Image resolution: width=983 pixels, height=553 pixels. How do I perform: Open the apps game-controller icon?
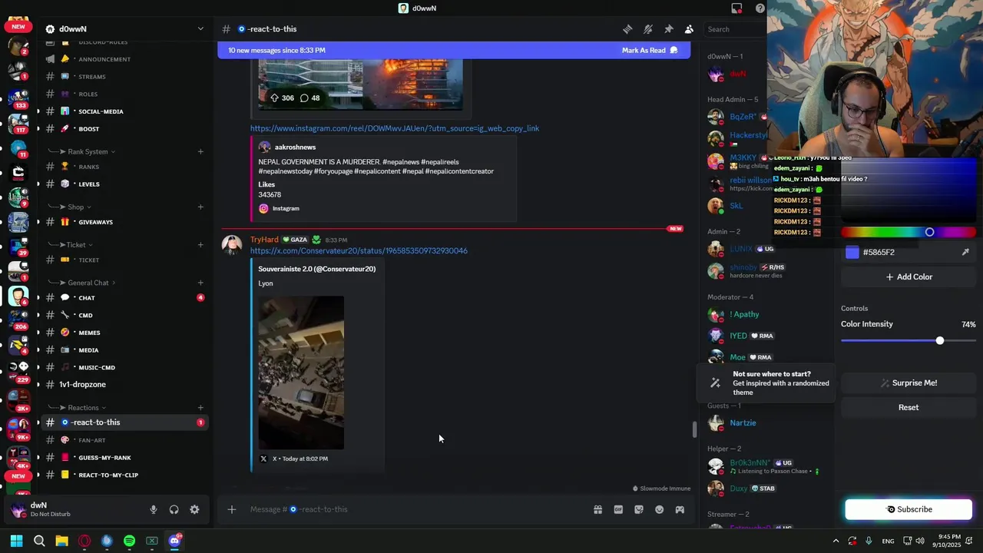click(680, 509)
